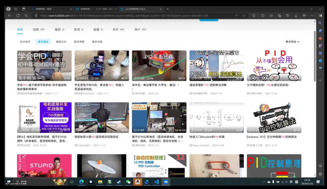327x189 pixels.
Task: Open Visual Studio Code from taskbar
Action: [156, 182]
